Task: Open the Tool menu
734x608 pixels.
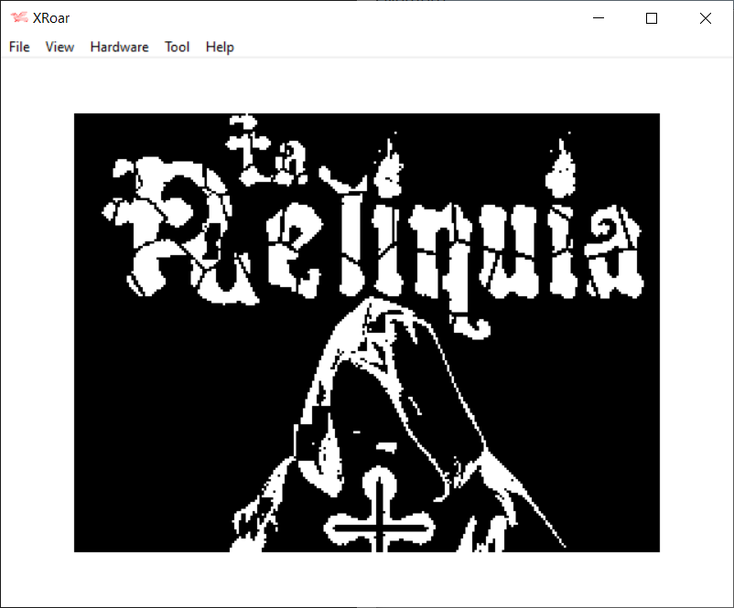Action: 177,47
